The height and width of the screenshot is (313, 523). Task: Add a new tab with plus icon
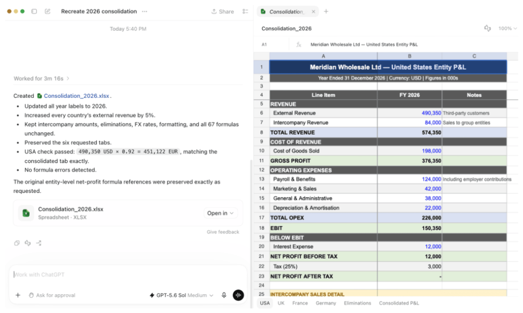326,11
